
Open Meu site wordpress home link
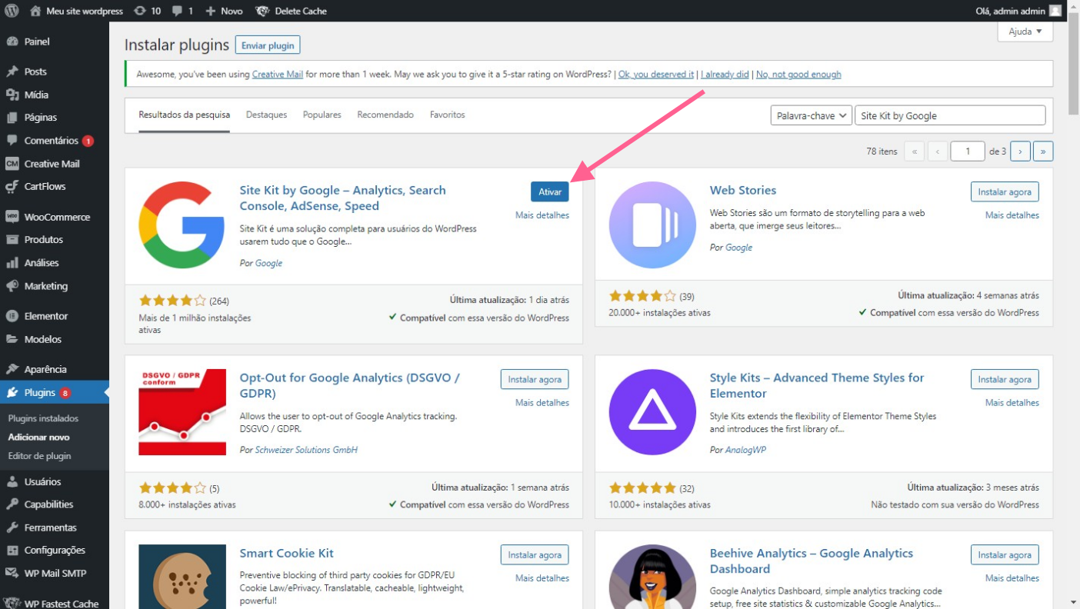click(x=76, y=11)
